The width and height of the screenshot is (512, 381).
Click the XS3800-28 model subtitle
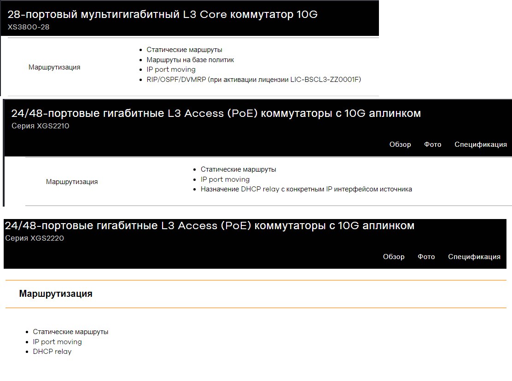click(x=29, y=27)
